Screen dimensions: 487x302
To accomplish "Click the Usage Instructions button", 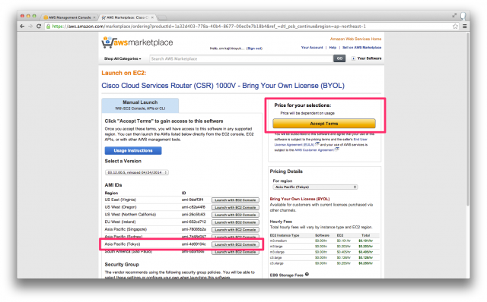I will pyautogui.click(x=133, y=150).
